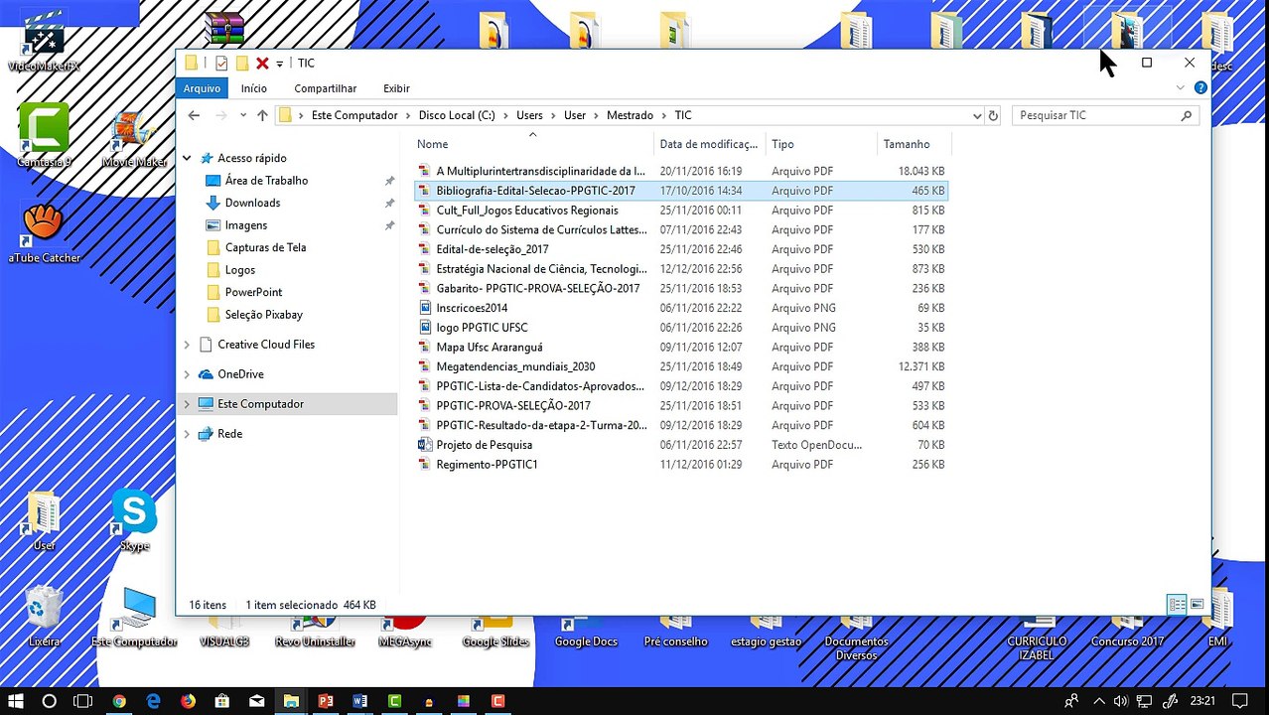Image resolution: width=1269 pixels, height=715 pixels.
Task: Click the Windows Start button
Action: click(16, 701)
